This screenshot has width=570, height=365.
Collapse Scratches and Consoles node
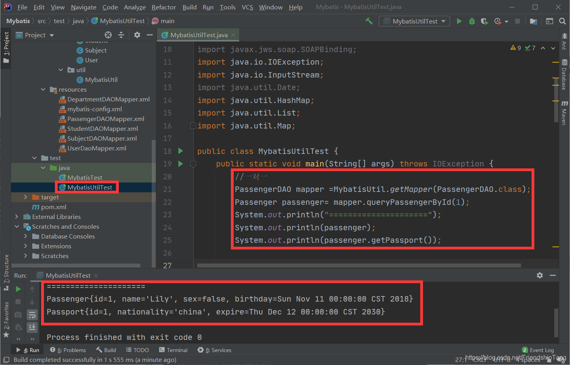[16, 226]
